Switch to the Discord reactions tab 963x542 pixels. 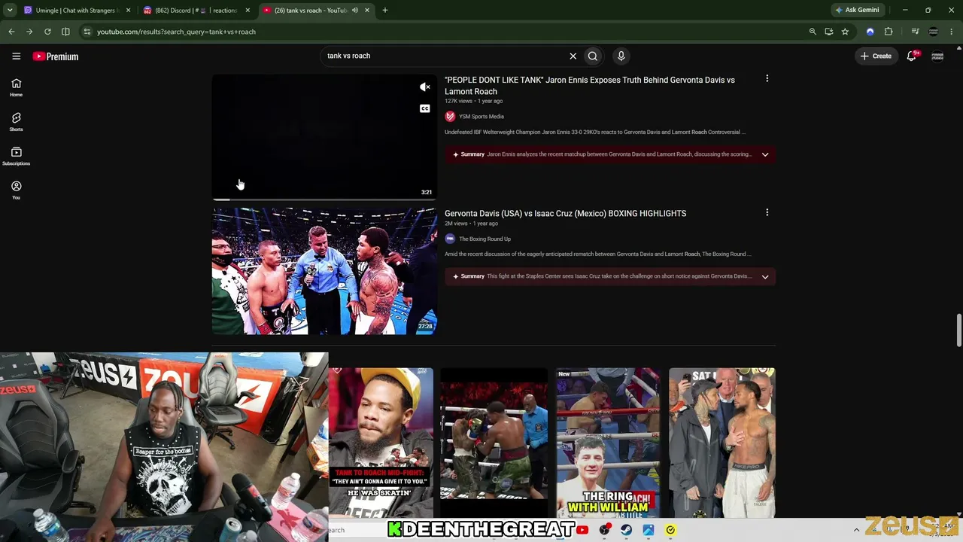pos(196,11)
